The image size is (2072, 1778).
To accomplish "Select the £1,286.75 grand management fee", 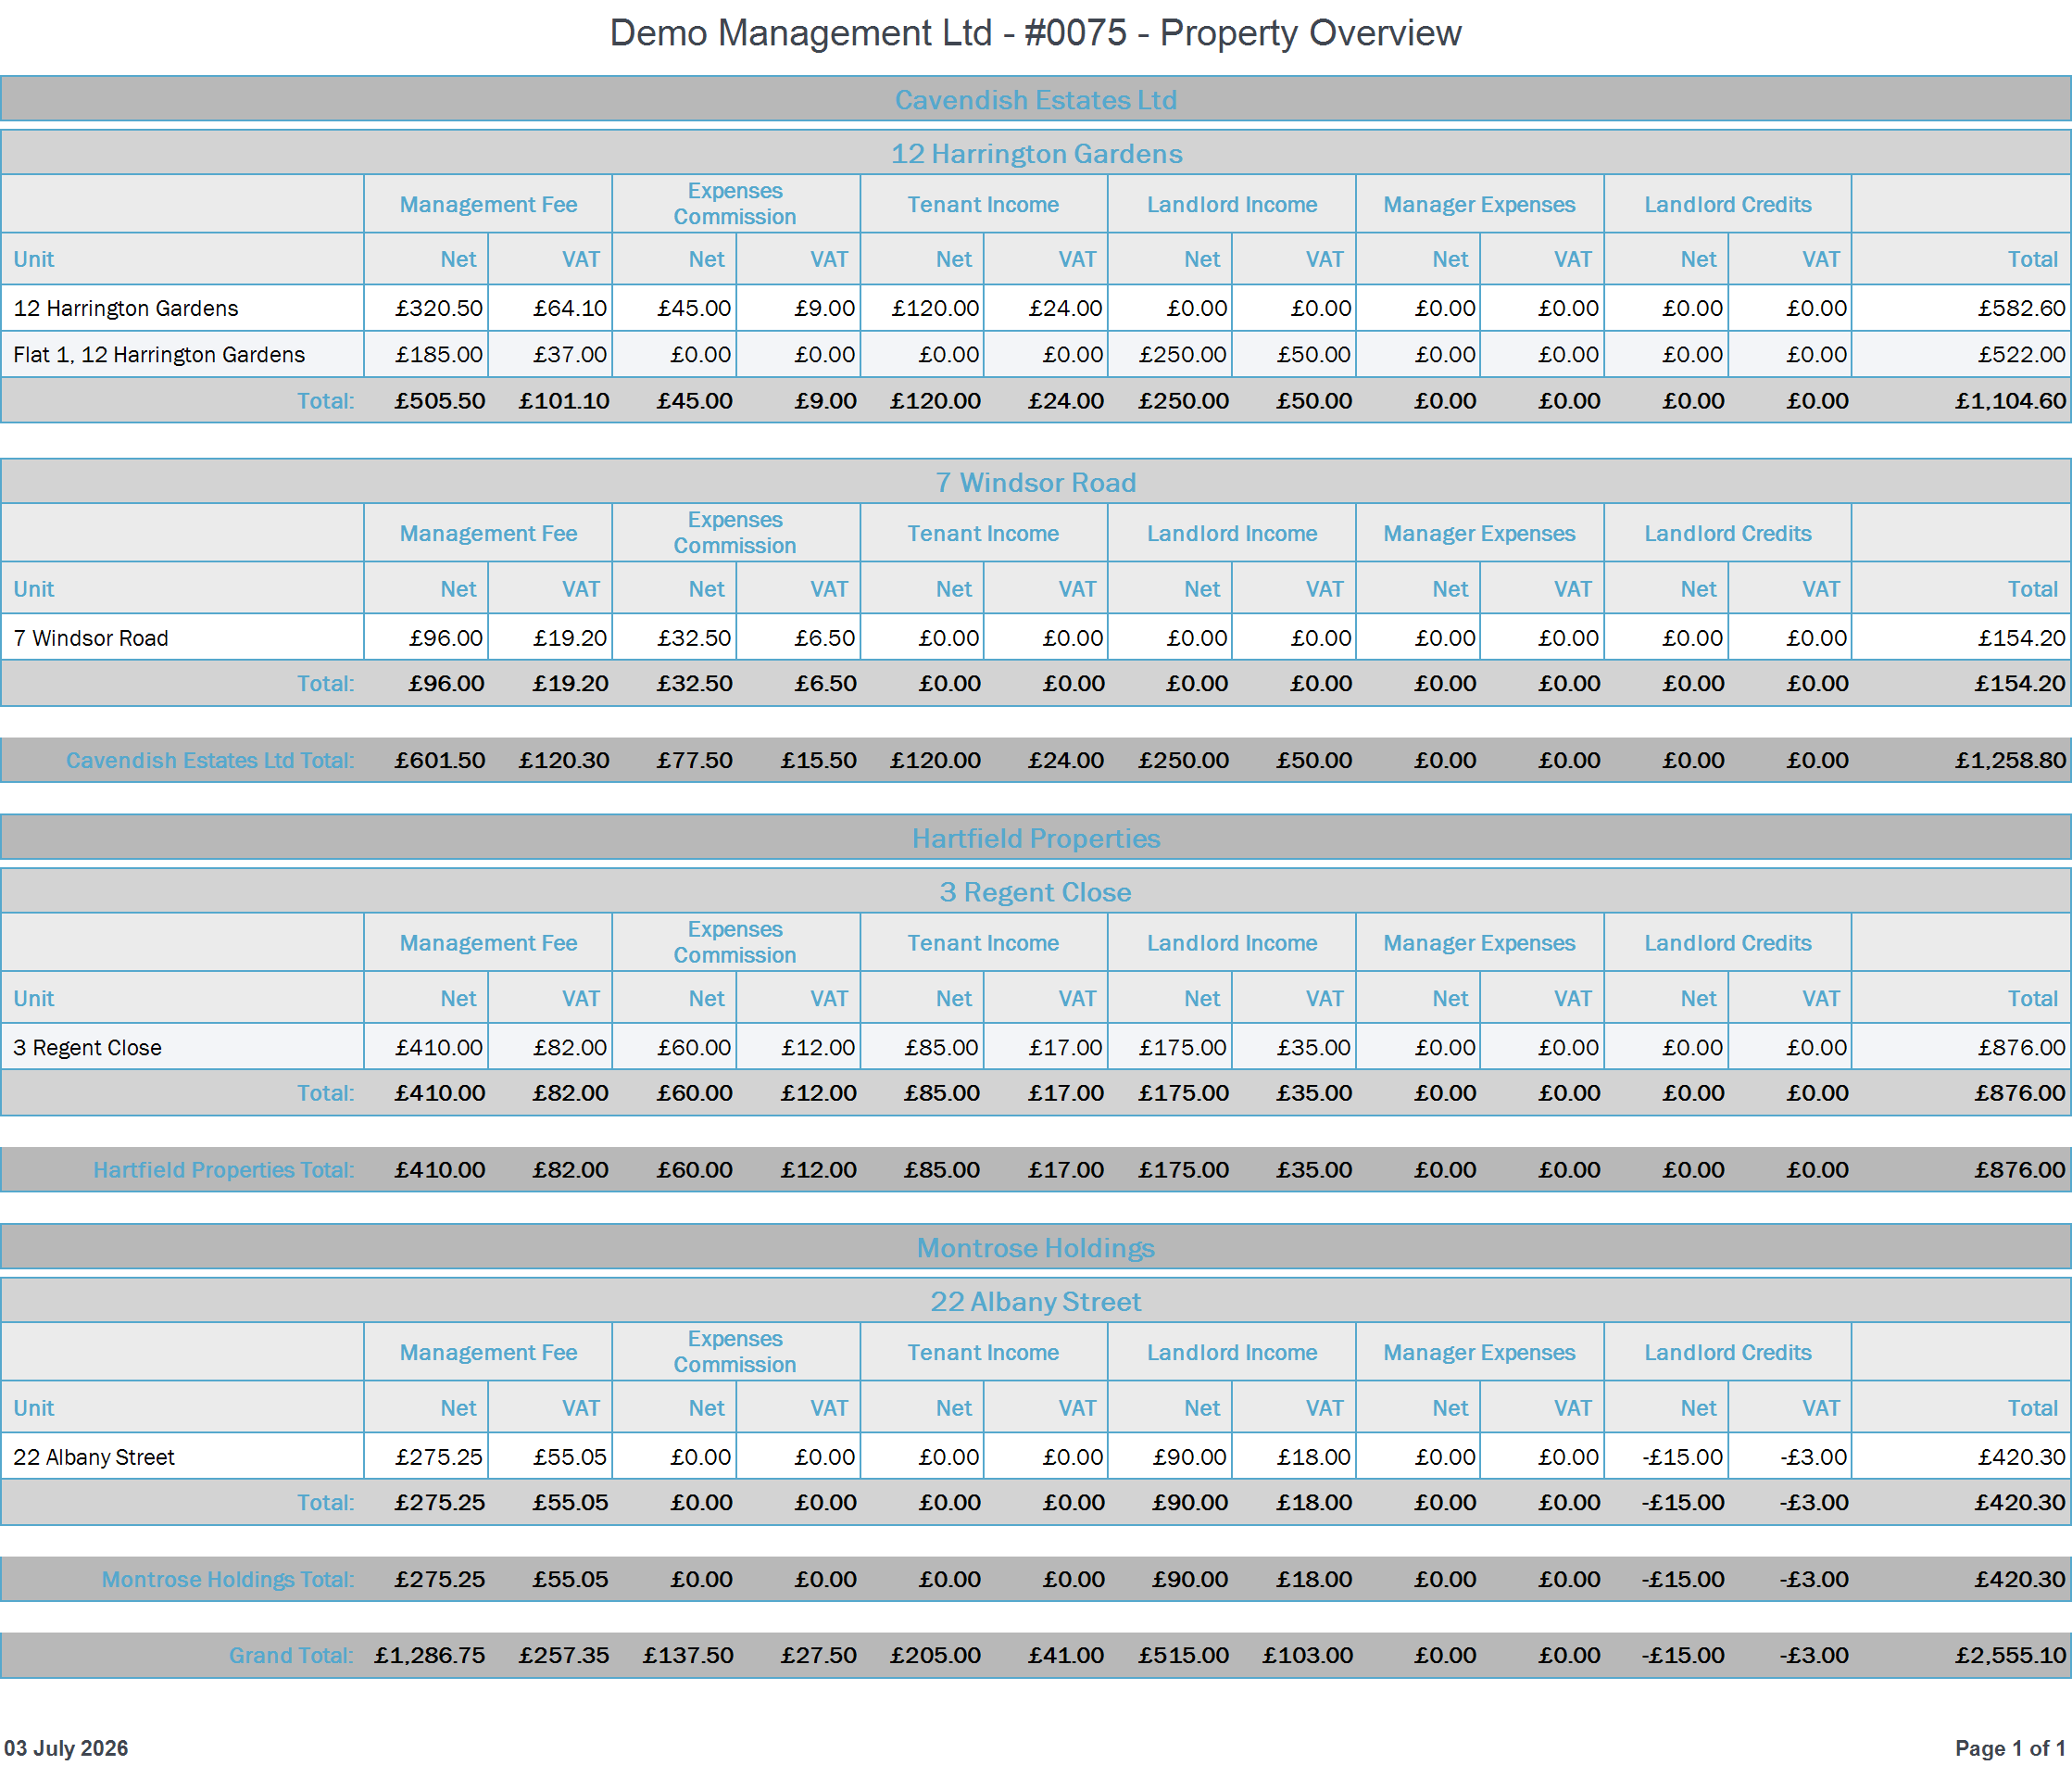I will (430, 1655).
